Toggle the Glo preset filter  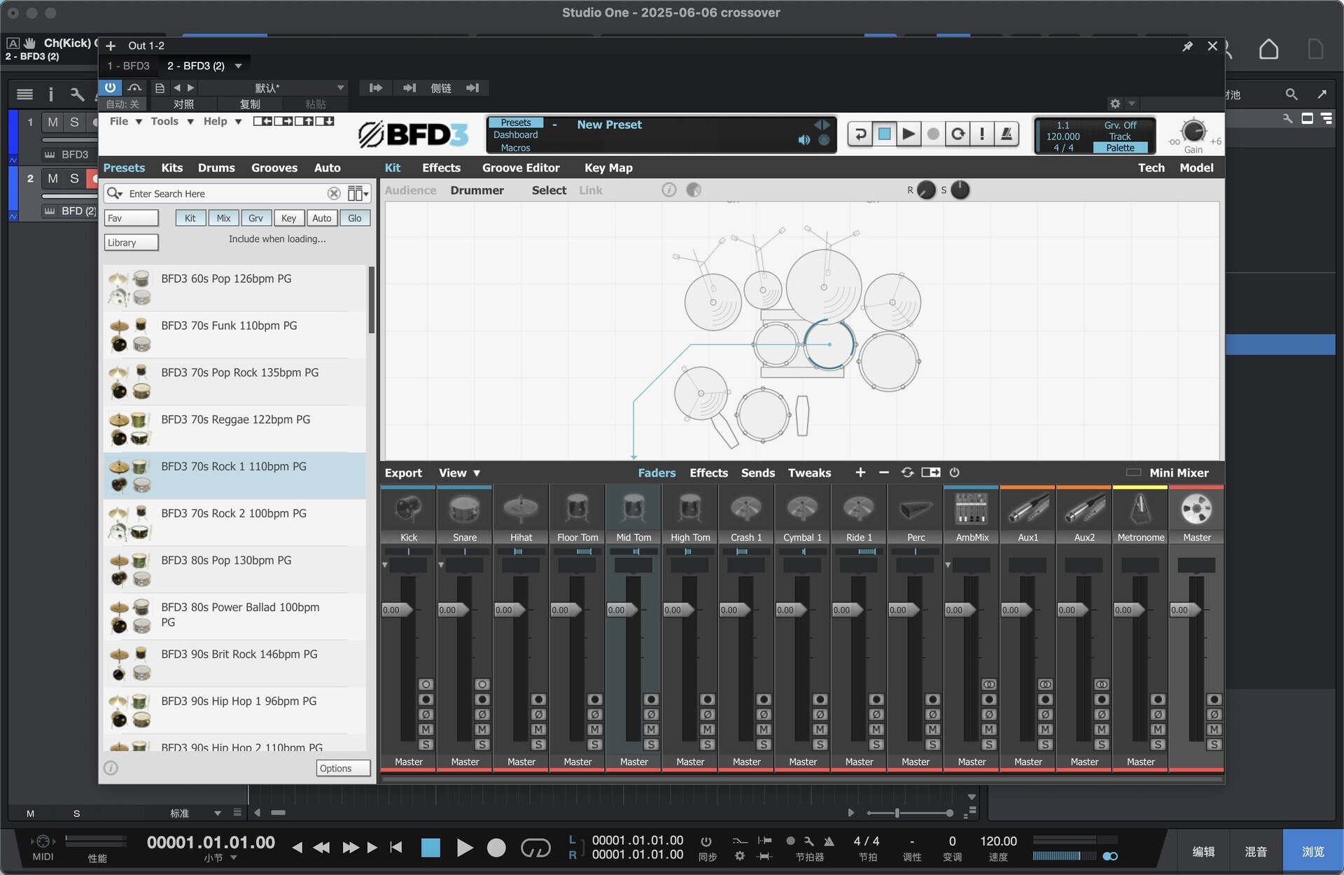[x=355, y=218]
